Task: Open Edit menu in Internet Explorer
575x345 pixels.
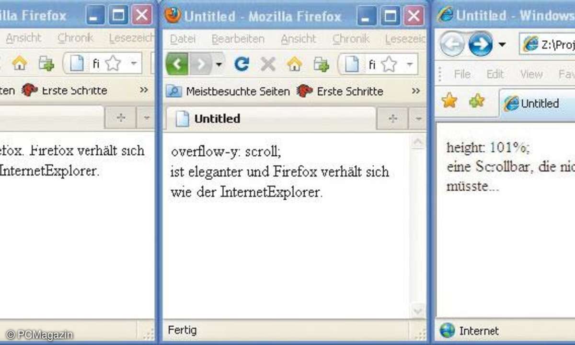Action: point(495,74)
